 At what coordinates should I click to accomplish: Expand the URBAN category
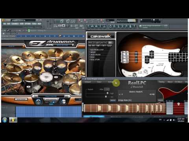coord(93,52)
